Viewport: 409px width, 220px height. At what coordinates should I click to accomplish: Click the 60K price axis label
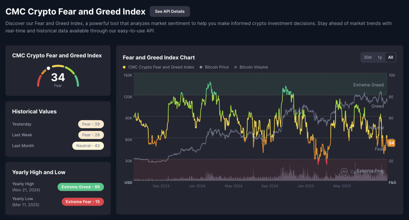coord(129,140)
